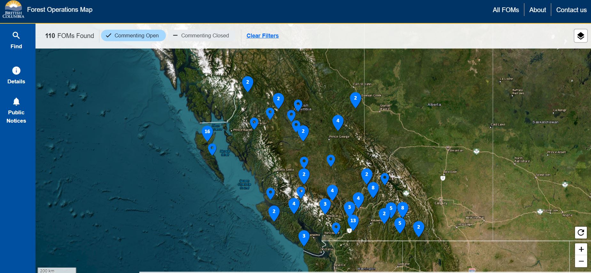591x273 pixels.
Task: Expand the cluster of 4 near Prince George
Action: point(338,121)
